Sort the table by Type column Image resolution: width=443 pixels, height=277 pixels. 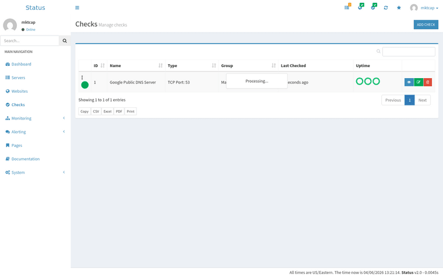coord(192,65)
